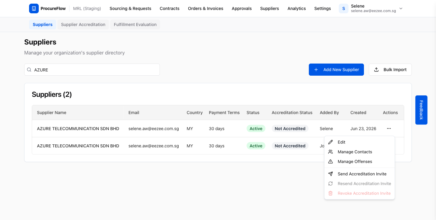Select Send Accreditation Invite
This screenshot has height=220, width=436.
pos(359,174)
